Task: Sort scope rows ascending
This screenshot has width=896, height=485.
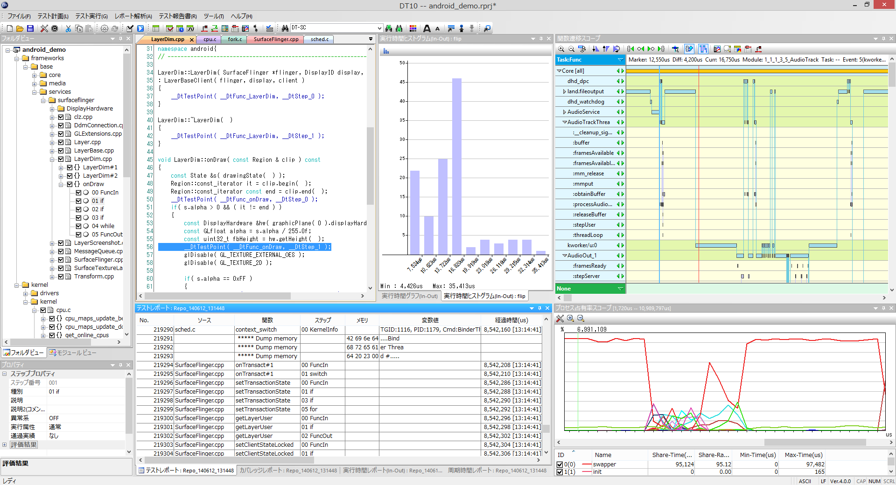Action: (606, 48)
